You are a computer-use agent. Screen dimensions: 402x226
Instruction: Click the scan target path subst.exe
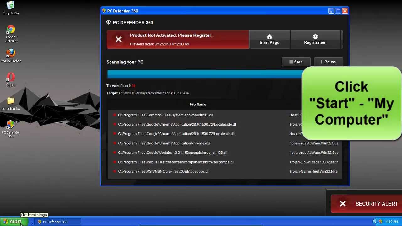[154, 93]
